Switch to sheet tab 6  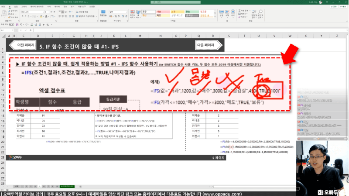[x=44, y=187]
